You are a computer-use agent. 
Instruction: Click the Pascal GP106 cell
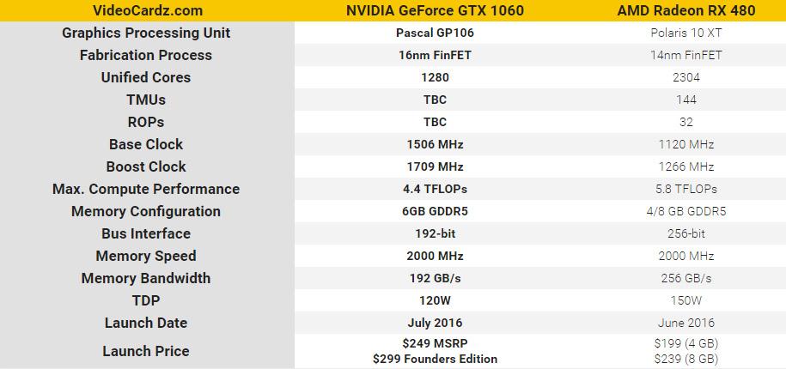tap(435, 33)
